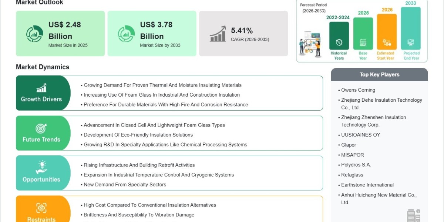Click the Growth Drivers label
Viewport: 444px width, 222px height.
(41, 99)
